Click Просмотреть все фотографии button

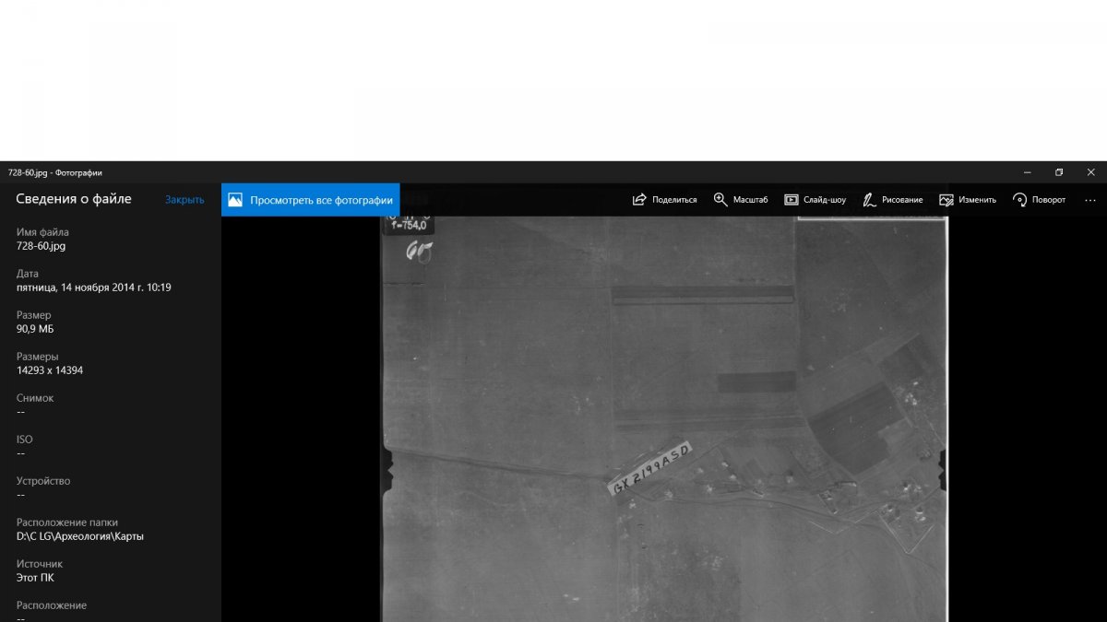click(x=310, y=200)
